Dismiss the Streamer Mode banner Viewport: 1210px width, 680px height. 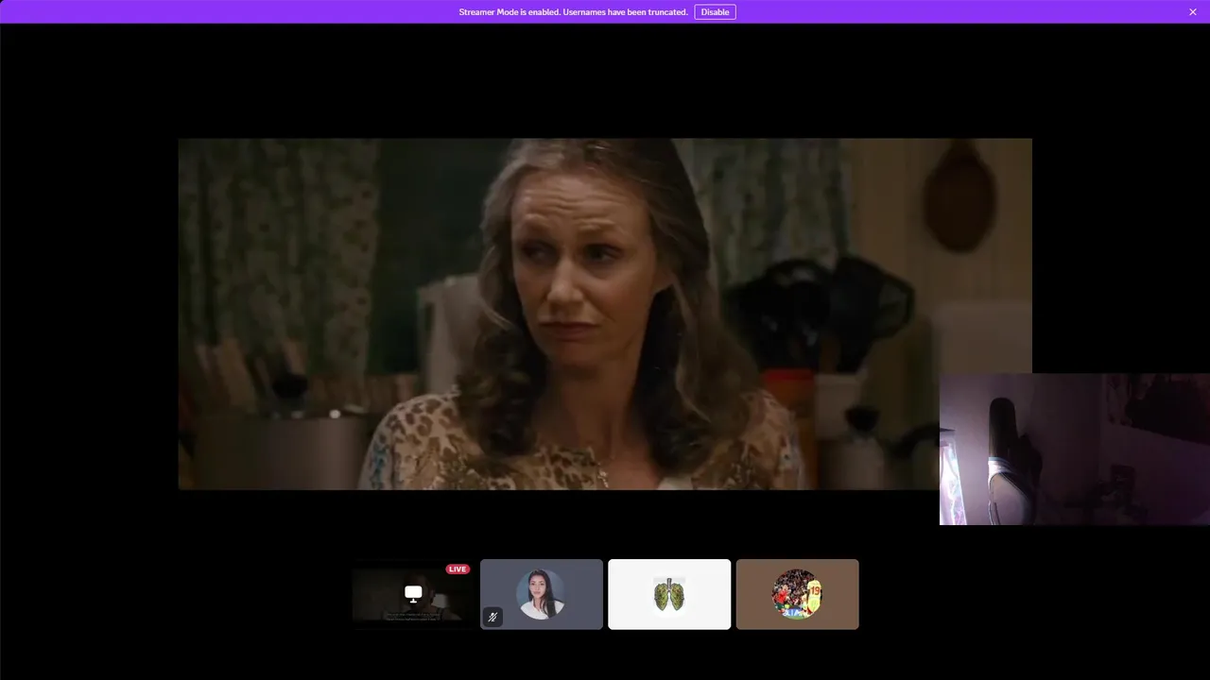[x=1193, y=12]
